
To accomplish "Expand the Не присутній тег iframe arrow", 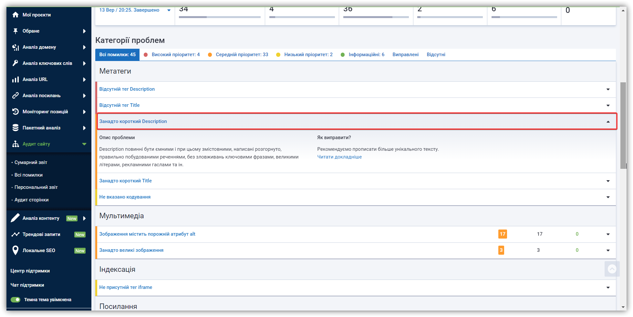I will click(x=608, y=288).
